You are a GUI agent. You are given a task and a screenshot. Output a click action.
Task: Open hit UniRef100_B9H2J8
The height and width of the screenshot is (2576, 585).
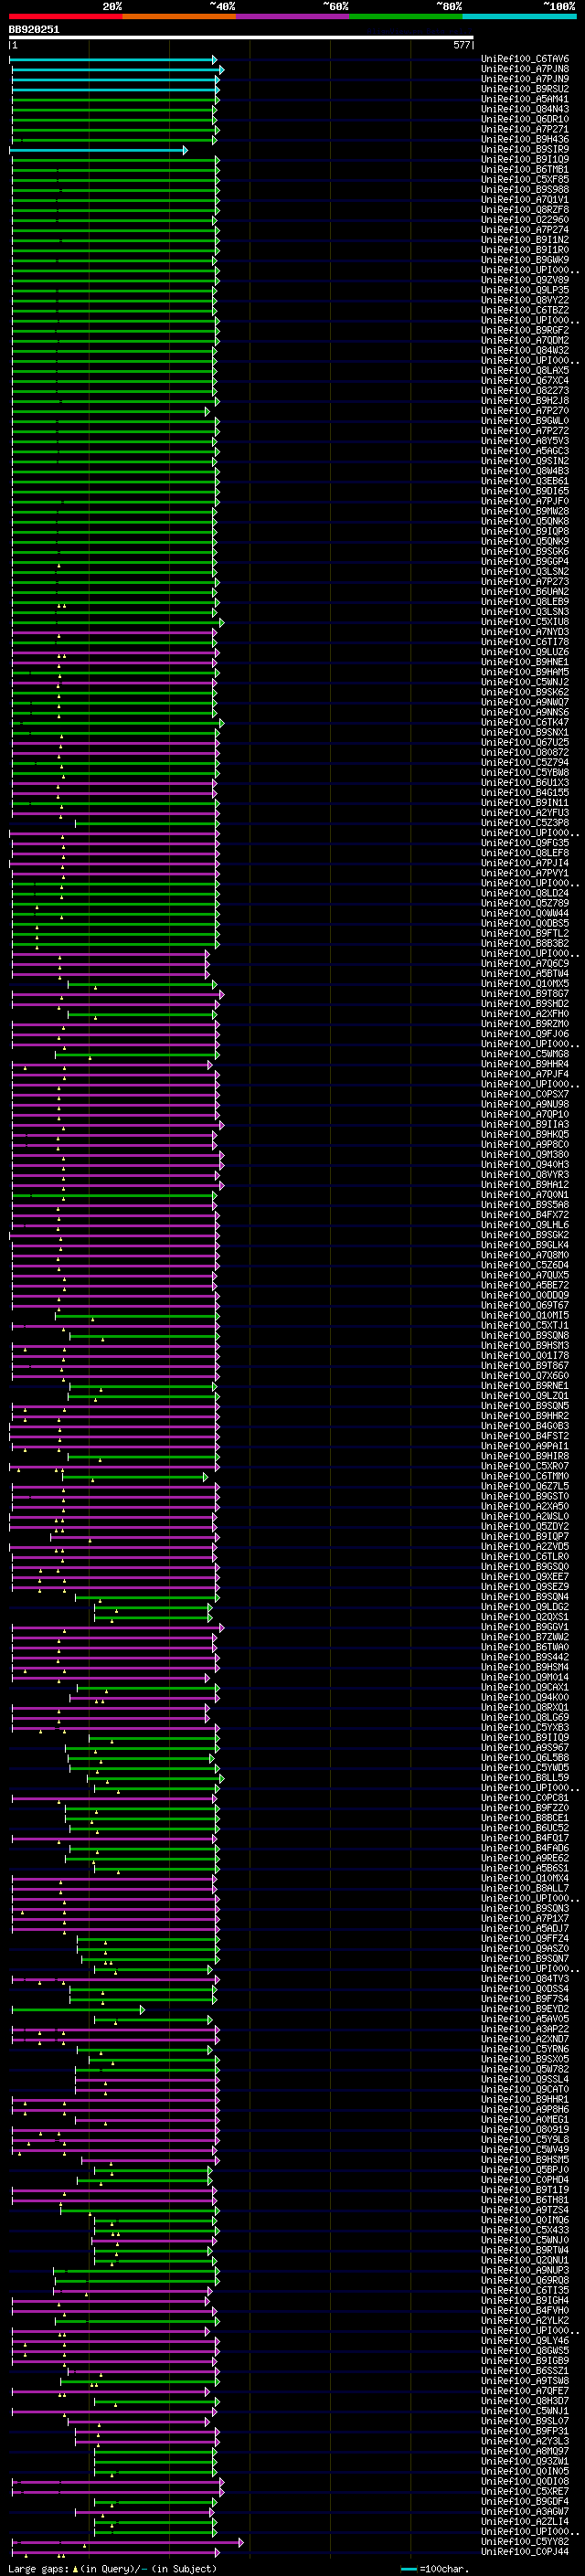pos(525,401)
